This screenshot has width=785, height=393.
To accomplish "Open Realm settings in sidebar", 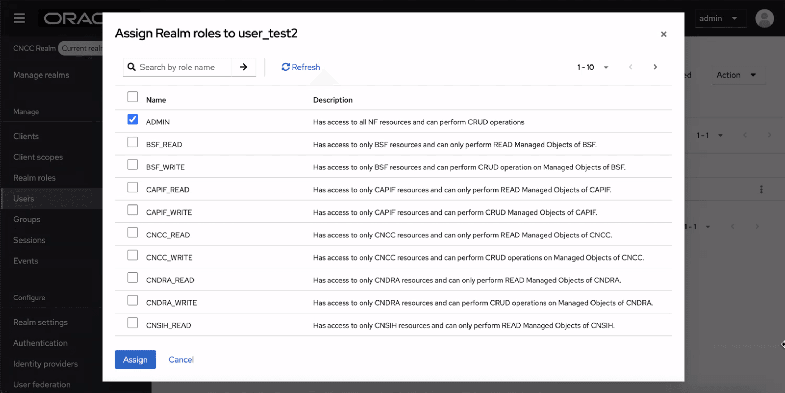I will (x=40, y=322).
